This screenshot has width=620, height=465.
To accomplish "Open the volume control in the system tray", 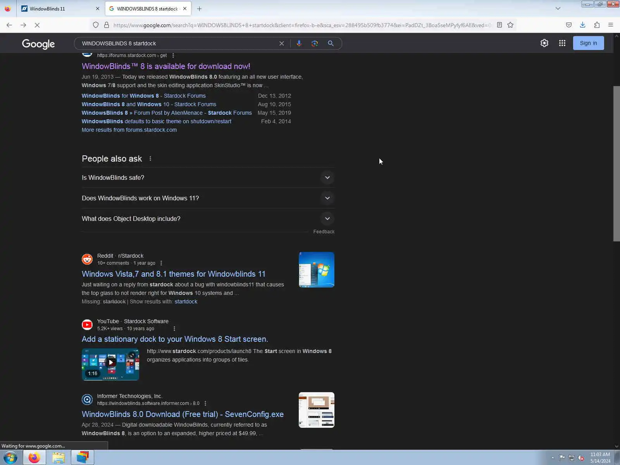I will tap(581, 458).
